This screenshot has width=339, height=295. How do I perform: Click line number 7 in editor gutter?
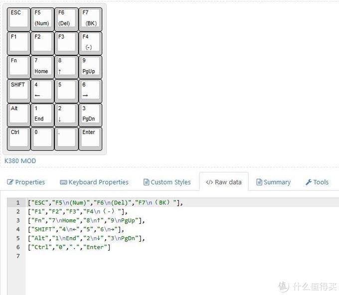[x=18, y=256]
